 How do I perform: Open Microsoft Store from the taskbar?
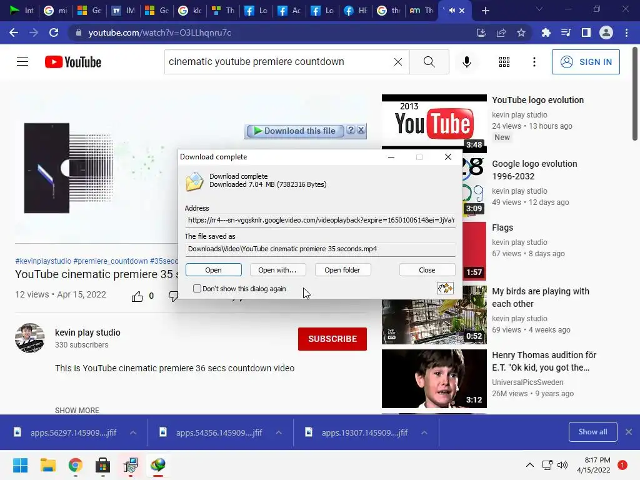[x=102, y=465]
